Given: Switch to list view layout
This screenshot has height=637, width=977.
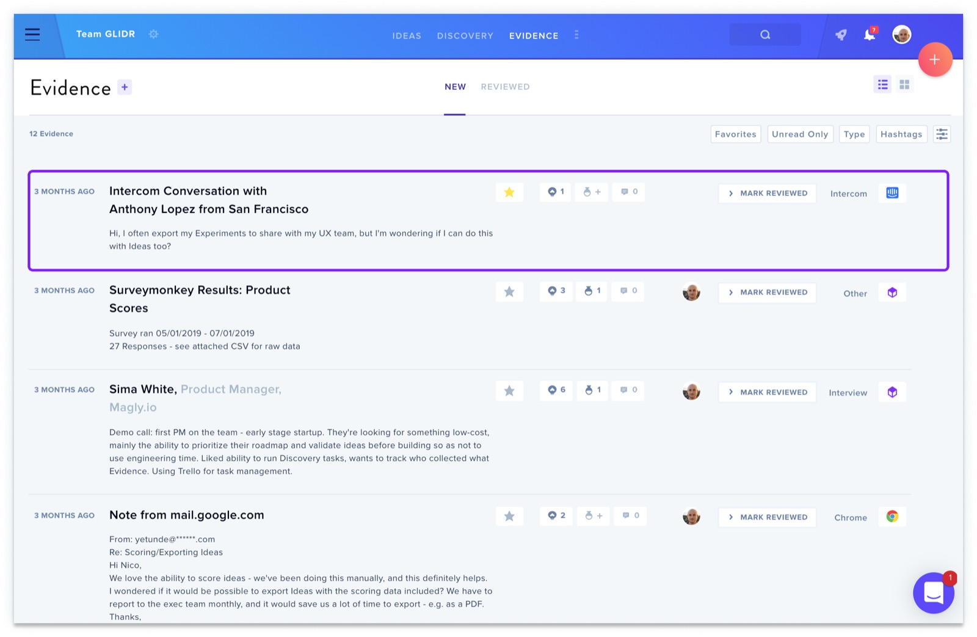Looking at the screenshot, I should pyautogui.click(x=883, y=85).
